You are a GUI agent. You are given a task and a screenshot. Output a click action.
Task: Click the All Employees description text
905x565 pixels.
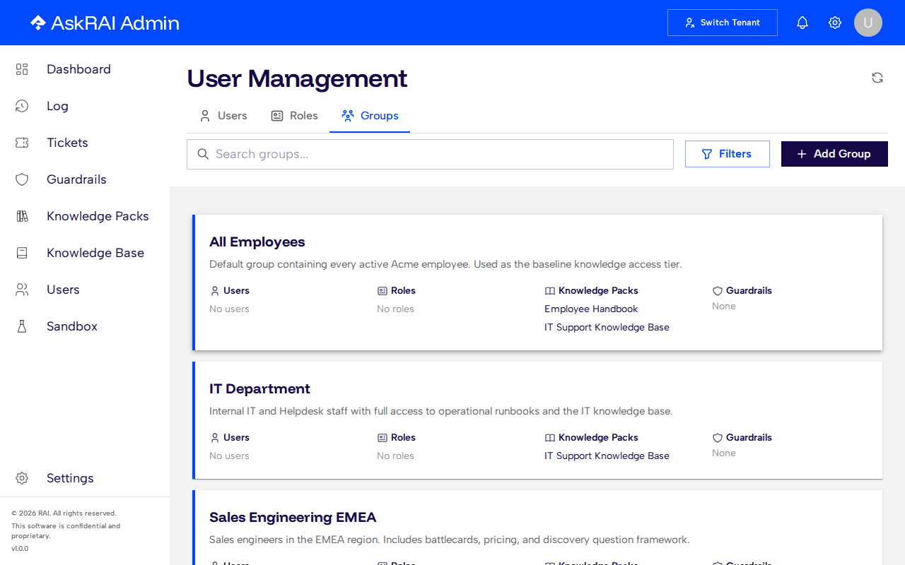tap(445, 264)
